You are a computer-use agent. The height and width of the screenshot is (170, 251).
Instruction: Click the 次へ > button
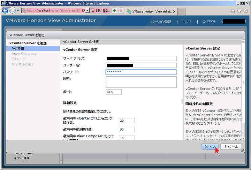pos(210,147)
